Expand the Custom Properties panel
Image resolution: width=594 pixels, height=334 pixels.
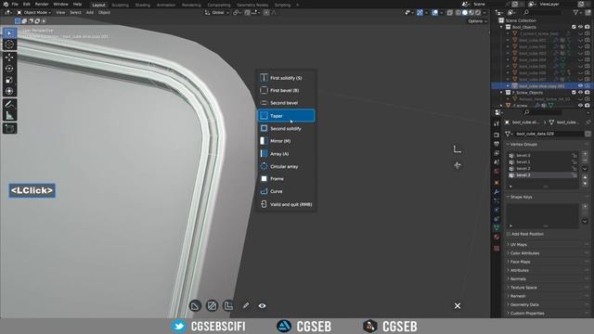click(527, 314)
